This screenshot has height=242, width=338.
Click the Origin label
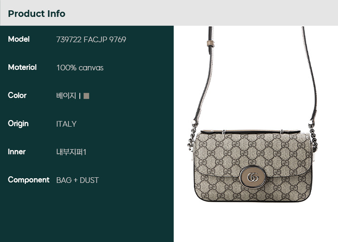pyautogui.click(x=18, y=124)
